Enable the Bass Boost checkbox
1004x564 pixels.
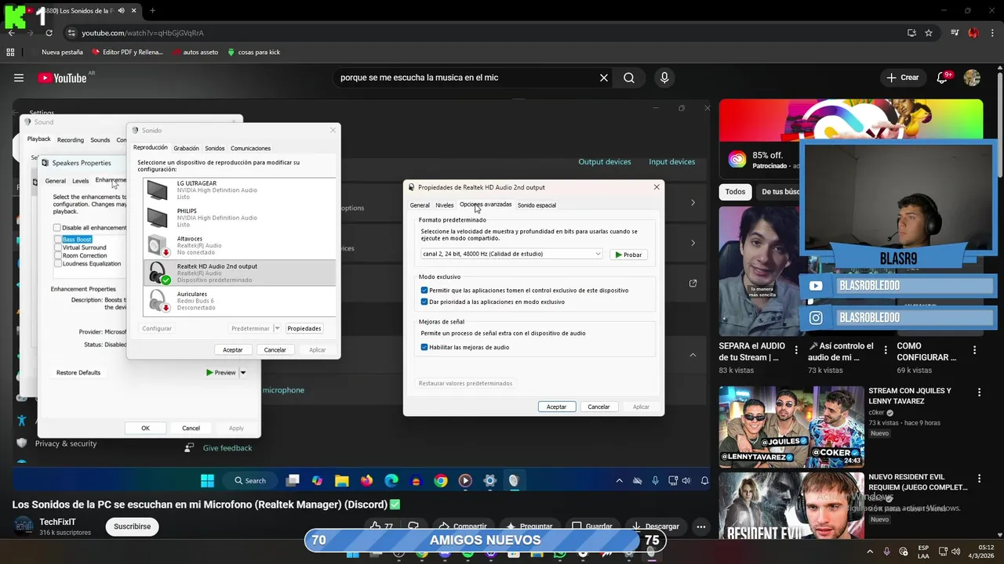point(58,239)
